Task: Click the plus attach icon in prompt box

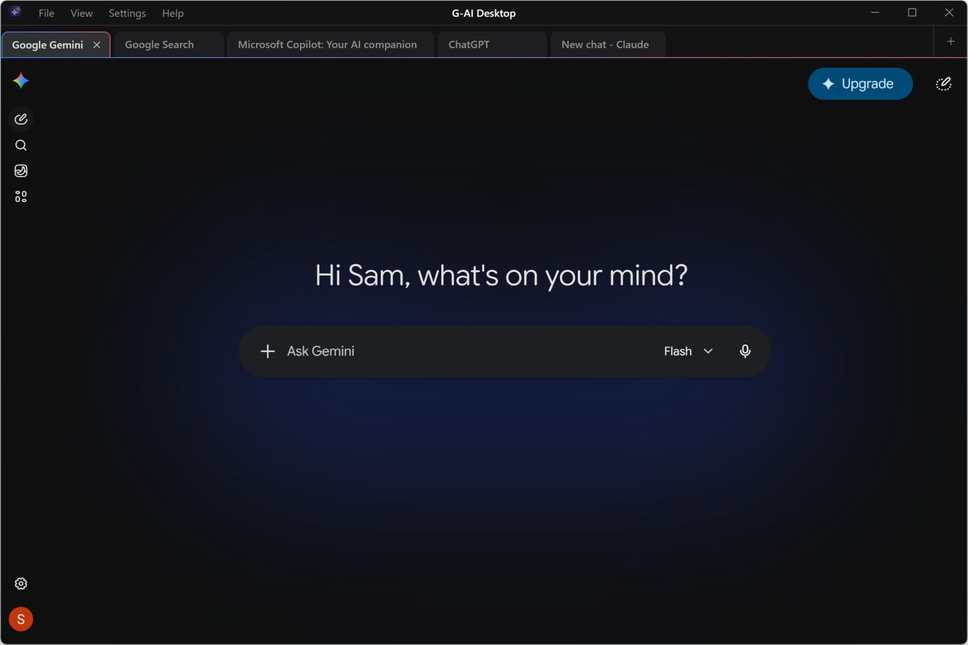Action: click(267, 351)
